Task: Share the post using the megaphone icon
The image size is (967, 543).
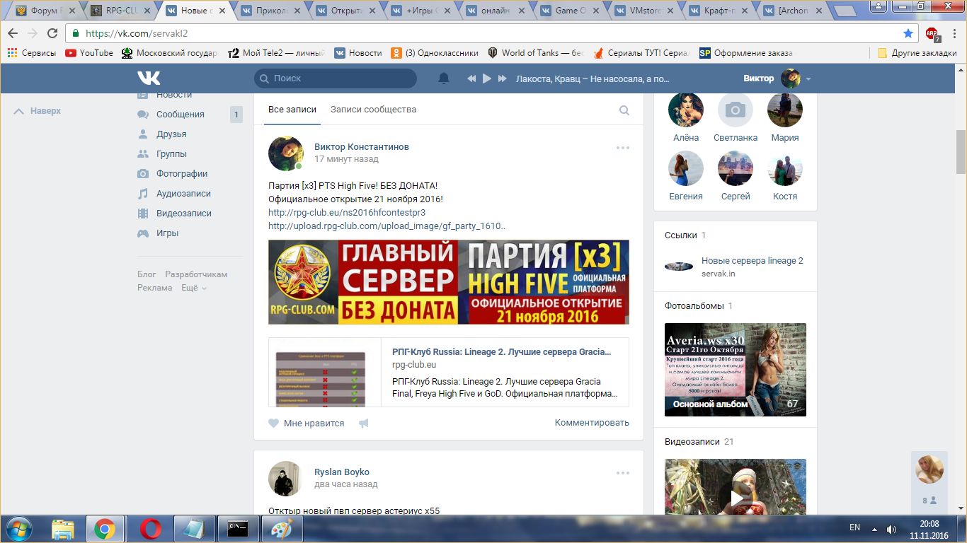Action: tap(364, 423)
